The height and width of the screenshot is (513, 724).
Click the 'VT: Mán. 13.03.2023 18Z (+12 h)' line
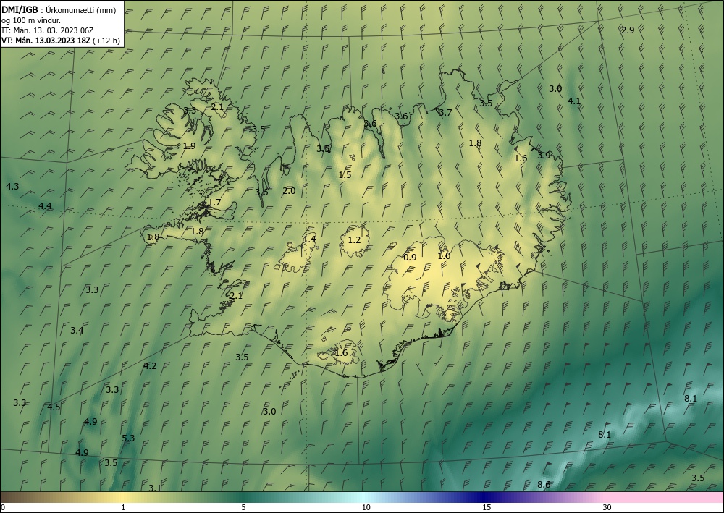[x=61, y=41]
